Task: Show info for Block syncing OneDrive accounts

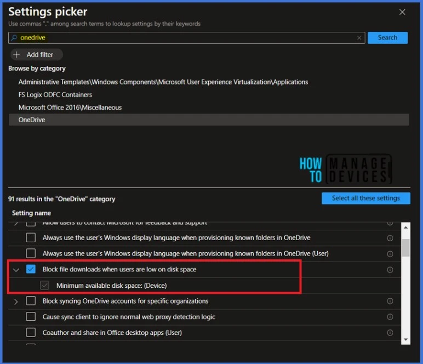Action: click(390, 301)
